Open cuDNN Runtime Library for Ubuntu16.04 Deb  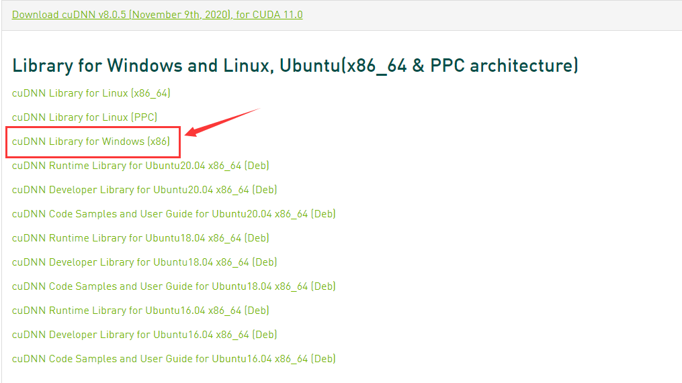[140, 311]
